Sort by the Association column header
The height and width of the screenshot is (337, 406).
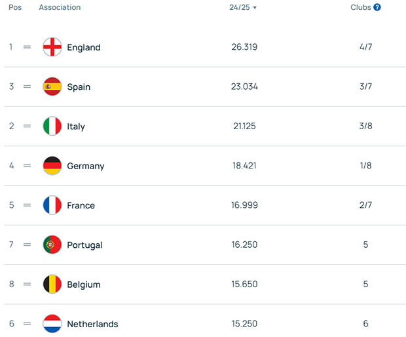coord(60,8)
